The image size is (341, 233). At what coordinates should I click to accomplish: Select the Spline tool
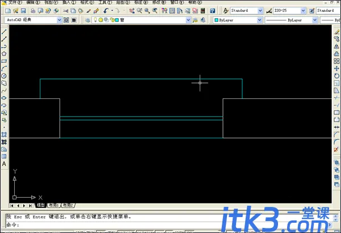pyautogui.click(x=4, y=90)
